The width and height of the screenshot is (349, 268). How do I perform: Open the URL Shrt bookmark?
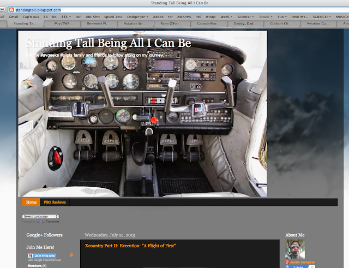[x=93, y=17]
